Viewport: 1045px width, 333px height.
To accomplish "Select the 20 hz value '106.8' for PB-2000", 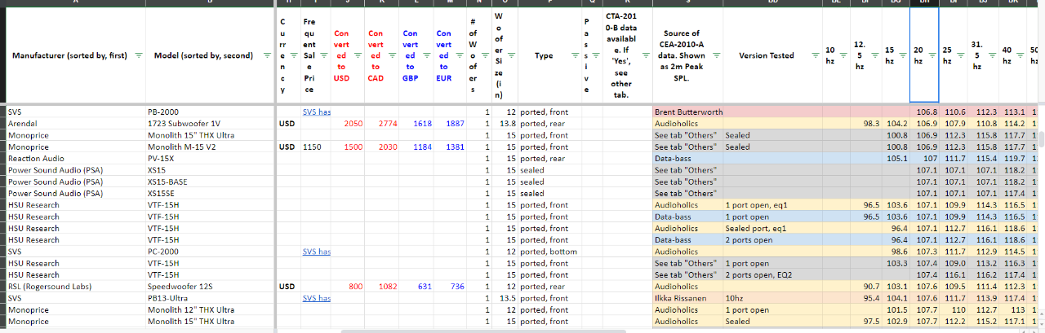I will [924, 112].
